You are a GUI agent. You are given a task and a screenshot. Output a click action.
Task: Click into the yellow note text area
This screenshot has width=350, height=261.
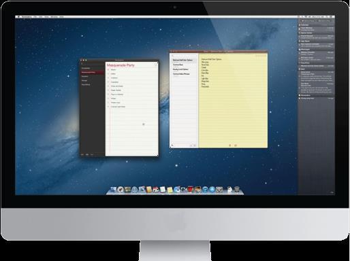233,100
